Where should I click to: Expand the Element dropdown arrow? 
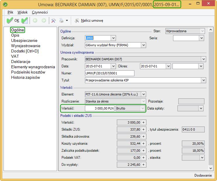pyautogui.click(x=143, y=94)
